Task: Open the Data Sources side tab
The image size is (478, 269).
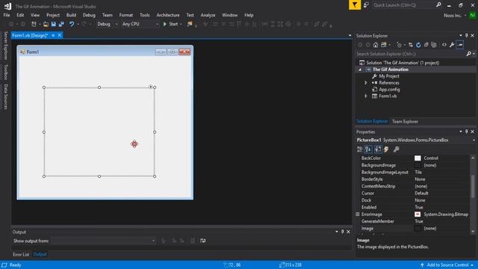Action: coord(5,96)
